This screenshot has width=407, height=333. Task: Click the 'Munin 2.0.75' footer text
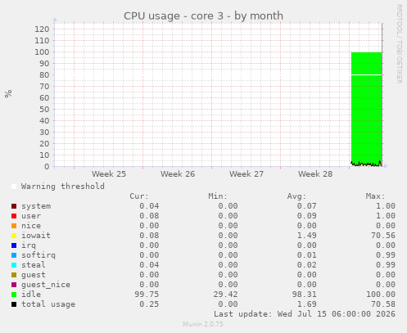(x=203, y=324)
